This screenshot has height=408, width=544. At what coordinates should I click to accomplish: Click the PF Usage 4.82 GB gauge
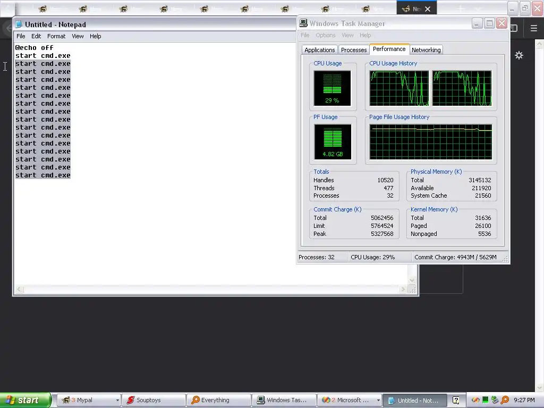tap(333, 141)
